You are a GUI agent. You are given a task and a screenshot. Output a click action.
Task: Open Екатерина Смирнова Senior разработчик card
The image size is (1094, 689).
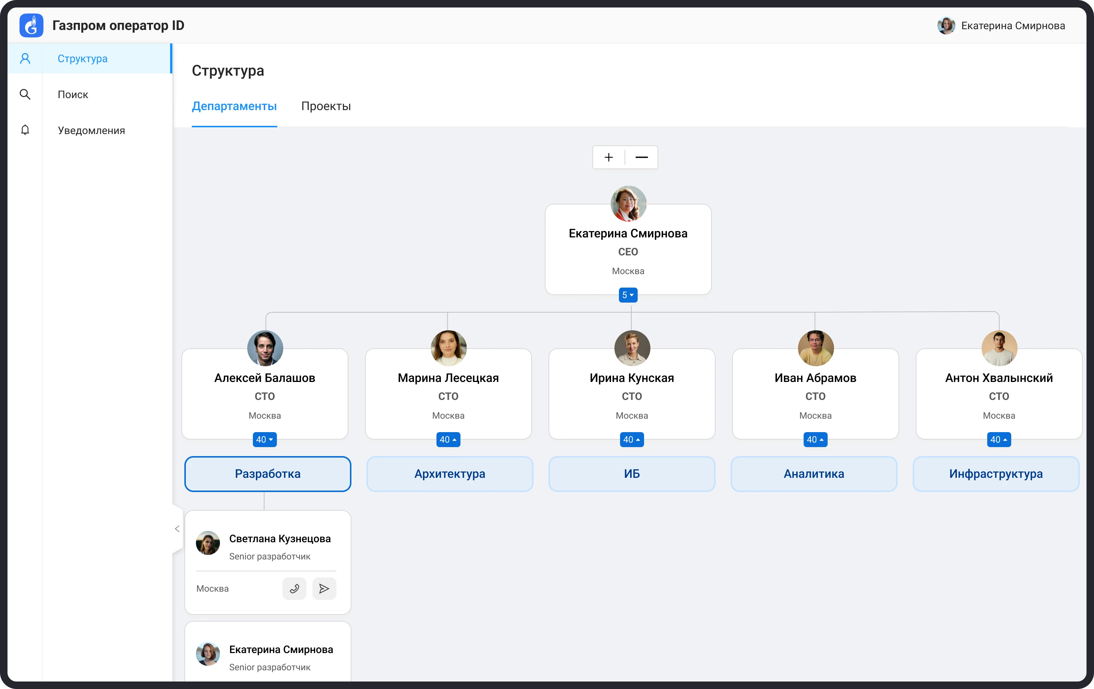[x=268, y=651]
